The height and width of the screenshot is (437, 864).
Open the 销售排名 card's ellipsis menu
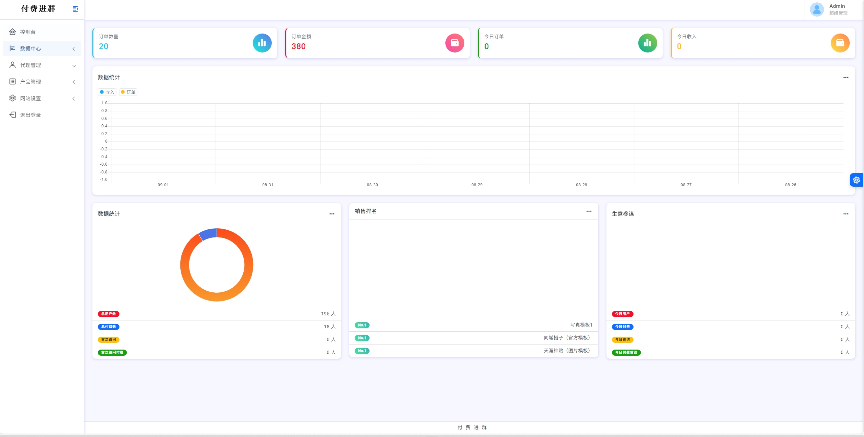[x=589, y=211]
